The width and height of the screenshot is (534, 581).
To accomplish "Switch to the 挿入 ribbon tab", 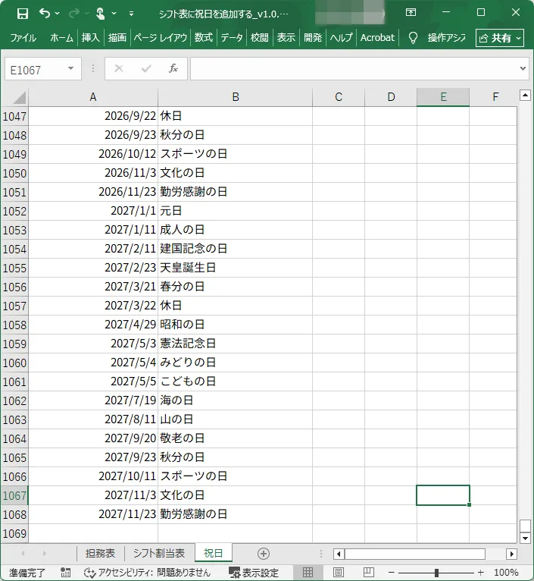I will pos(91,38).
